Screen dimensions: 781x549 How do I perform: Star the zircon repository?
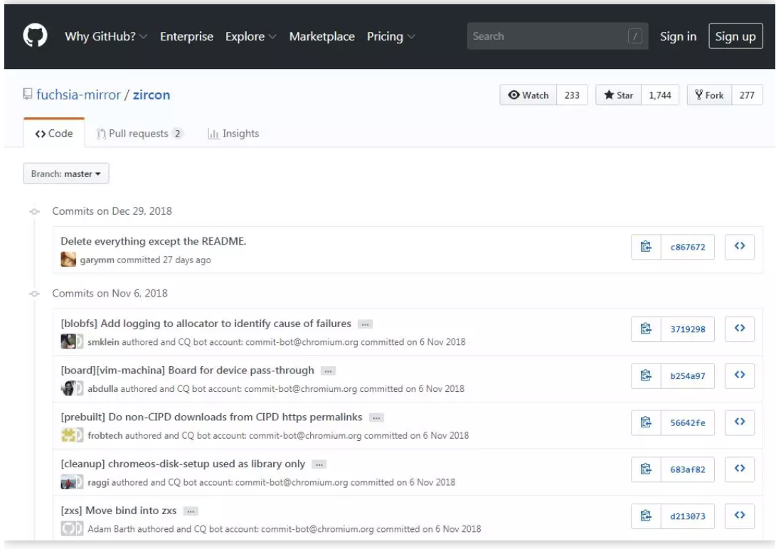[x=619, y=95]
